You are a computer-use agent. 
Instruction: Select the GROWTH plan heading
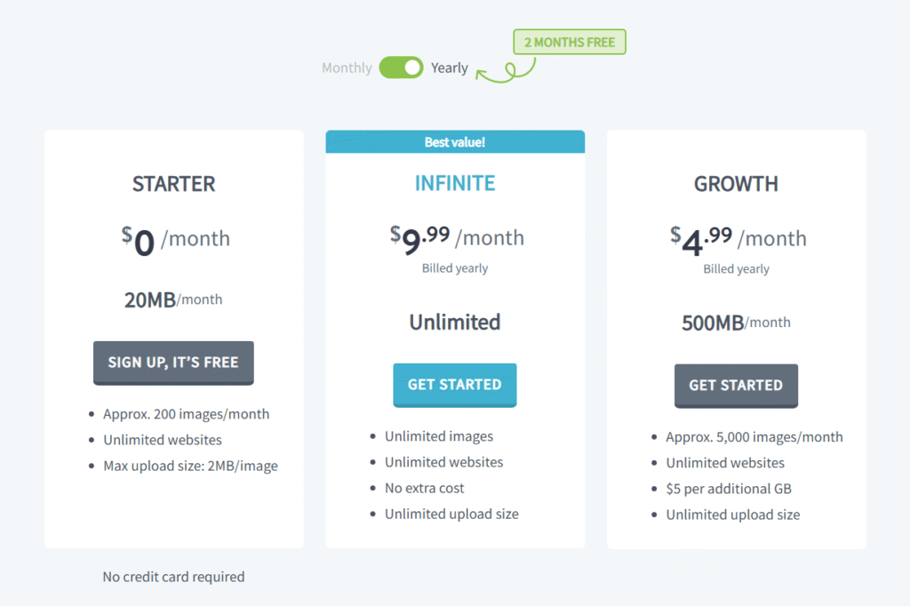736,184
